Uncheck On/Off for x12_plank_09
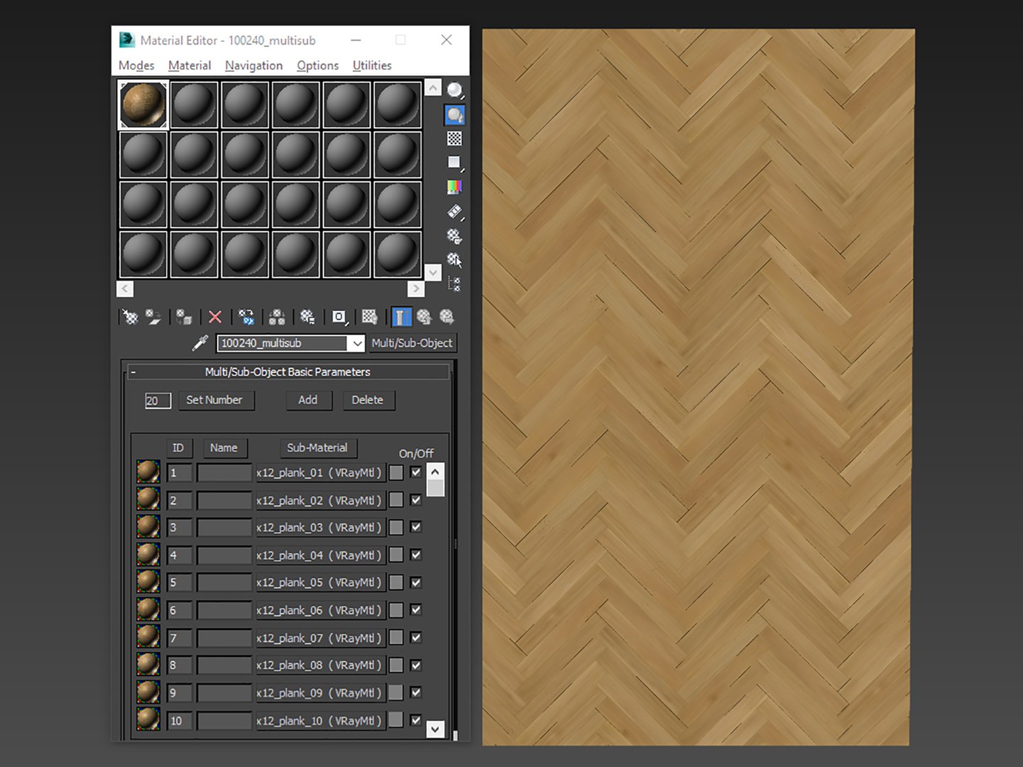The width and height of the screenshot is (1023, 767). click(x=416, y=692)
